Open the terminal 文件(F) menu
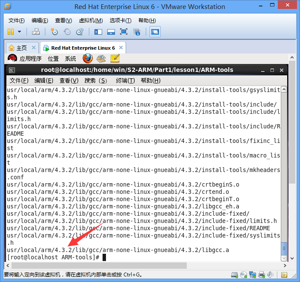Viewport: 300px width, 282px height. click(x=19, y=80)
